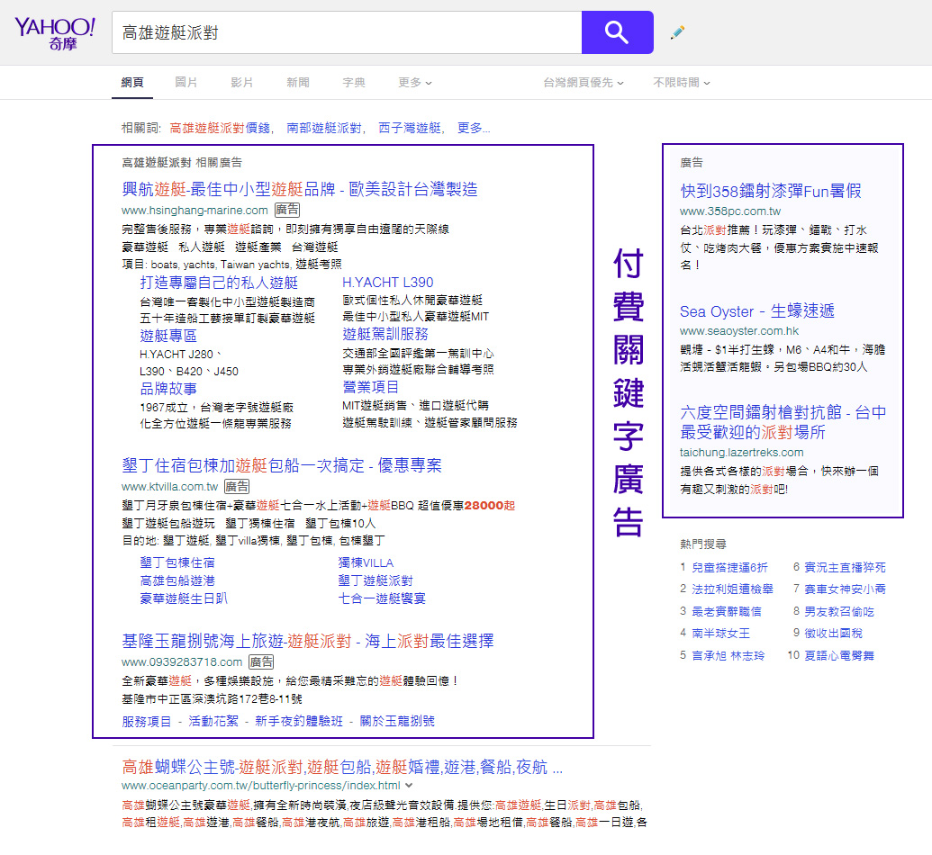The height and width of the screenshot is (855, 932).
Task: Click trending search 夏語心電臀舞
Action: pos(839,655)
